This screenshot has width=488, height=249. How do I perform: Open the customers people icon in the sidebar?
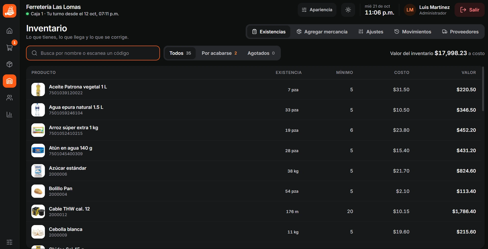pyautogui.click(x=9, y=98)
